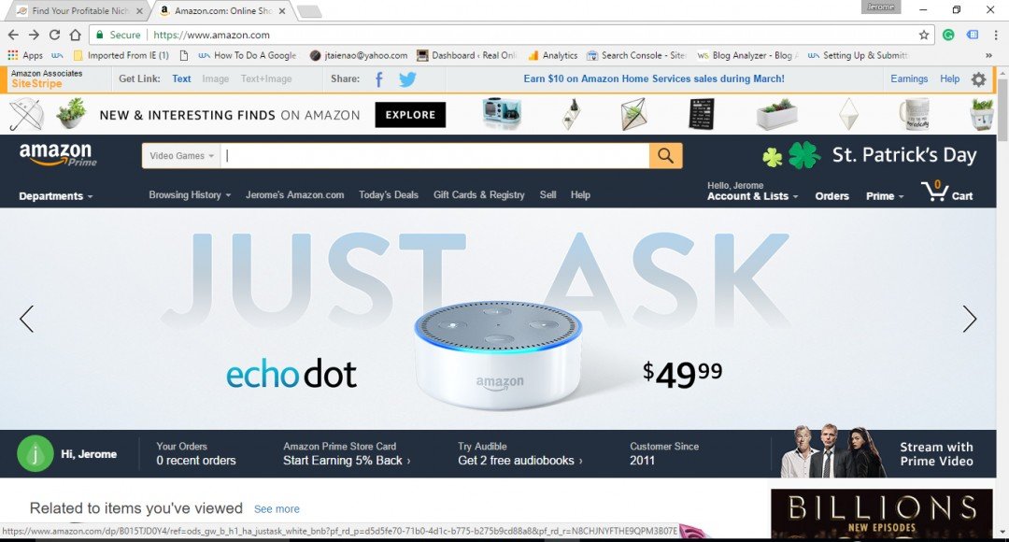Reload the page with the refresh icon
Viewport: 1009px width, 542px height.
[55, 35]
